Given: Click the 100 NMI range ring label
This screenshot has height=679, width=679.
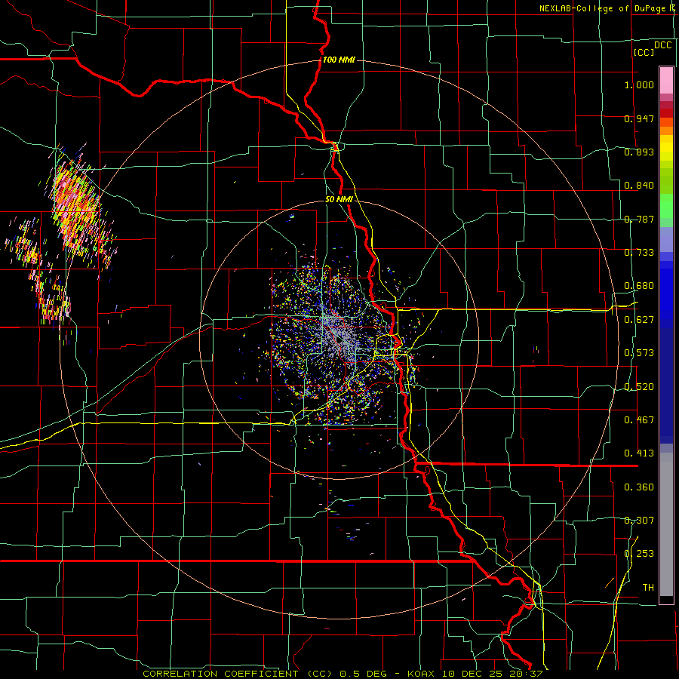Looking at the screenshot, I should tap(339, 60).
